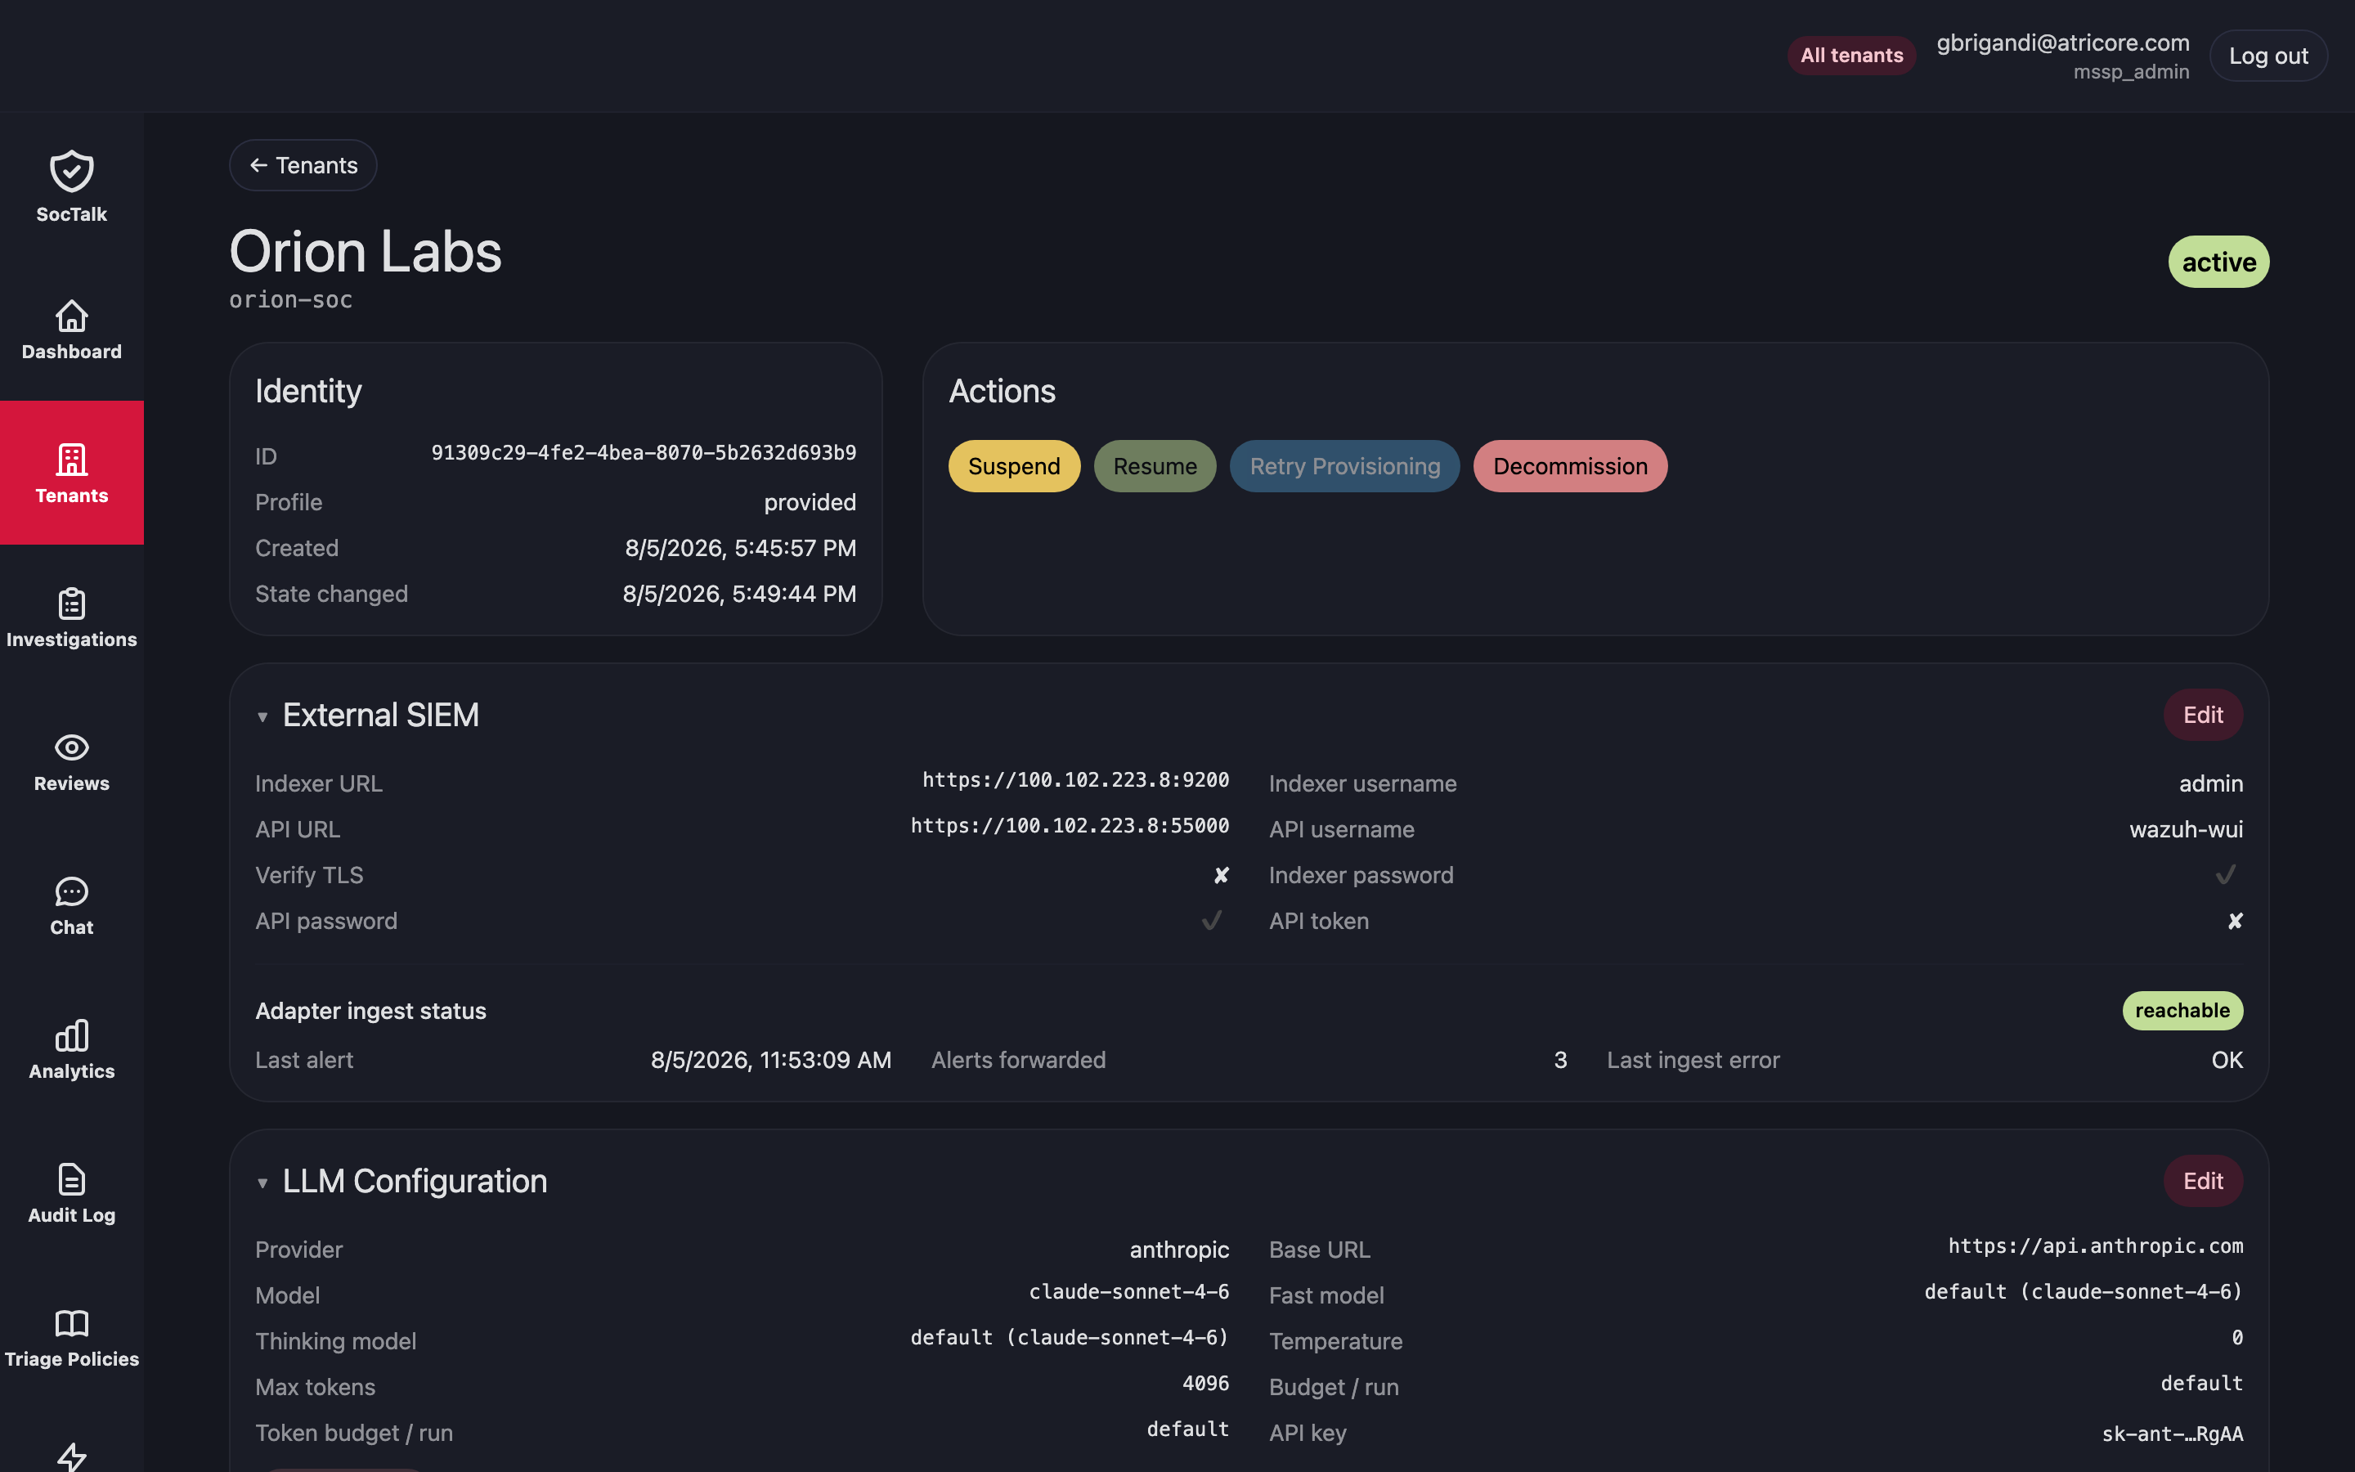Click the Model value claude-sonnet-4-6

(x=1128, y=1292)
